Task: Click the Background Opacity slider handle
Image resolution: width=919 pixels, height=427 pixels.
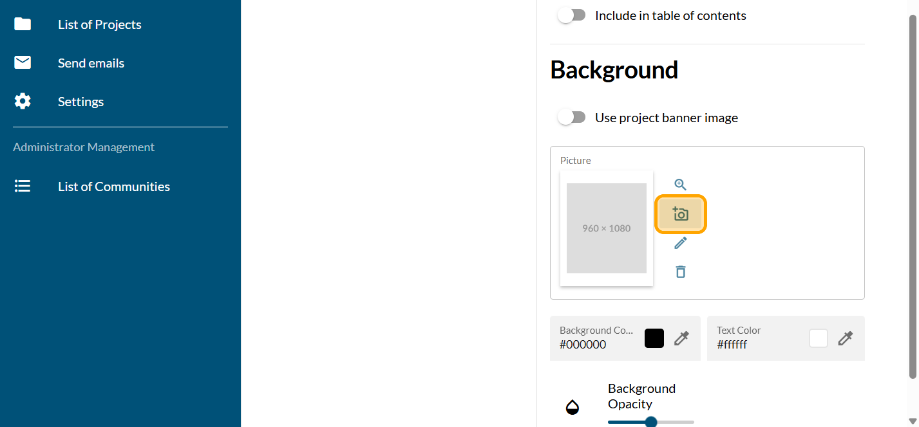Action: click(x=651, y=422)
